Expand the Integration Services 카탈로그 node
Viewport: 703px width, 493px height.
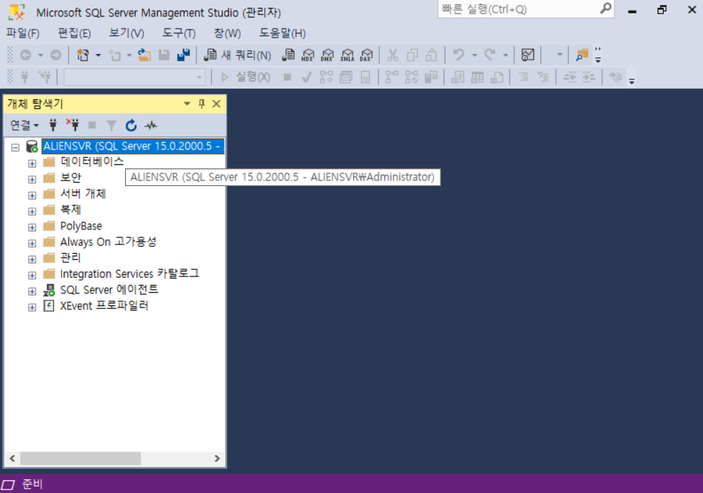[x=32, y=276]
